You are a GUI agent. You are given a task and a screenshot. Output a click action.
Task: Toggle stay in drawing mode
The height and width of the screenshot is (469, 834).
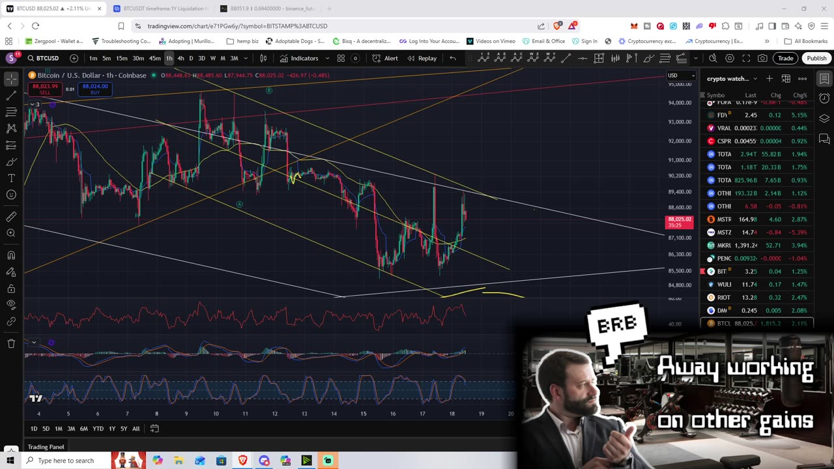tap(11, 272)
